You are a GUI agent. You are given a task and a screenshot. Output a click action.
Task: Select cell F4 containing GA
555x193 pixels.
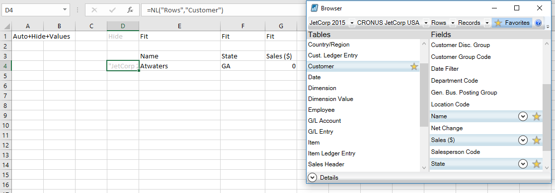point(242,66)
